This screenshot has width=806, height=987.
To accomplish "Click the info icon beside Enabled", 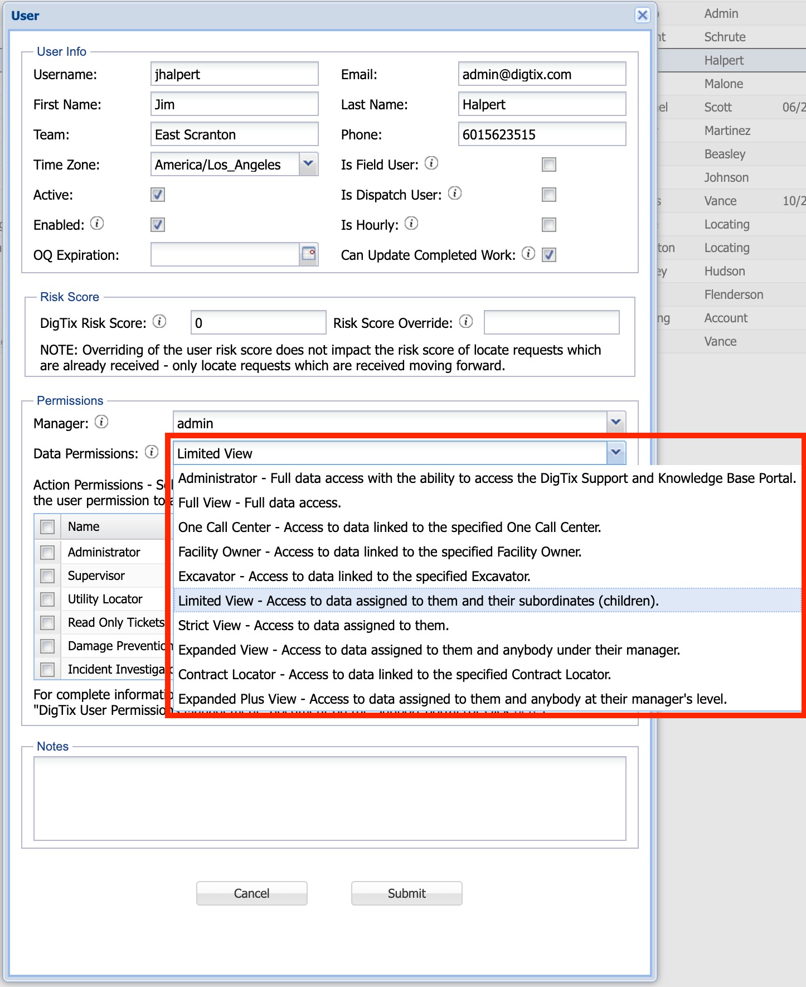I will 97,223.
